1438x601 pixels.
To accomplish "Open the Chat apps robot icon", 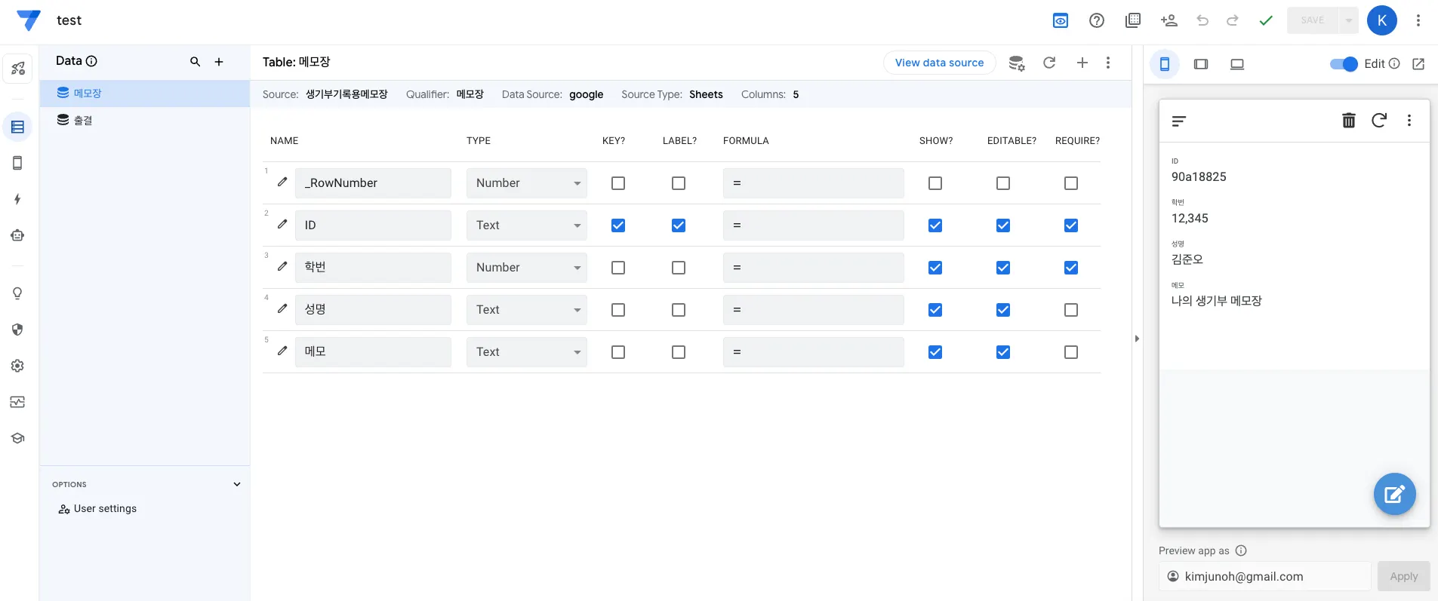I will click(17, 235).
